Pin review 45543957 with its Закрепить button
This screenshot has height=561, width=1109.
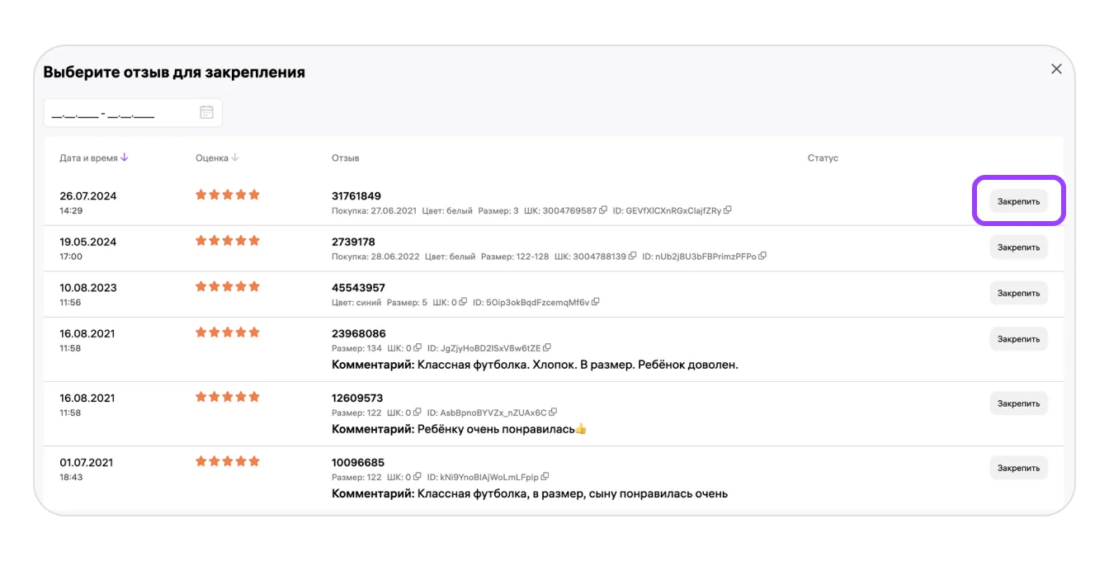(1018, 294)
